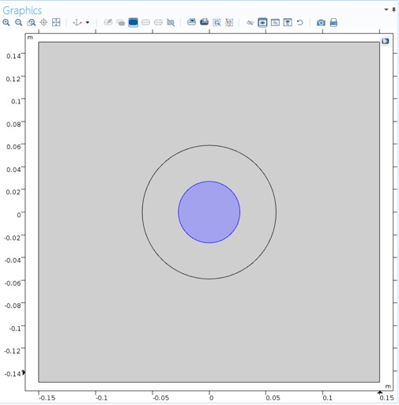Enable Select Points mode icon
Screen dimensions: 399x405
(x=158, y=23)
